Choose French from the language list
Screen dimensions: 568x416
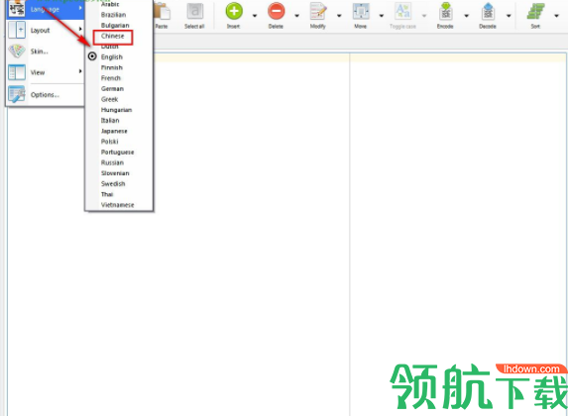tap(111, 78)
